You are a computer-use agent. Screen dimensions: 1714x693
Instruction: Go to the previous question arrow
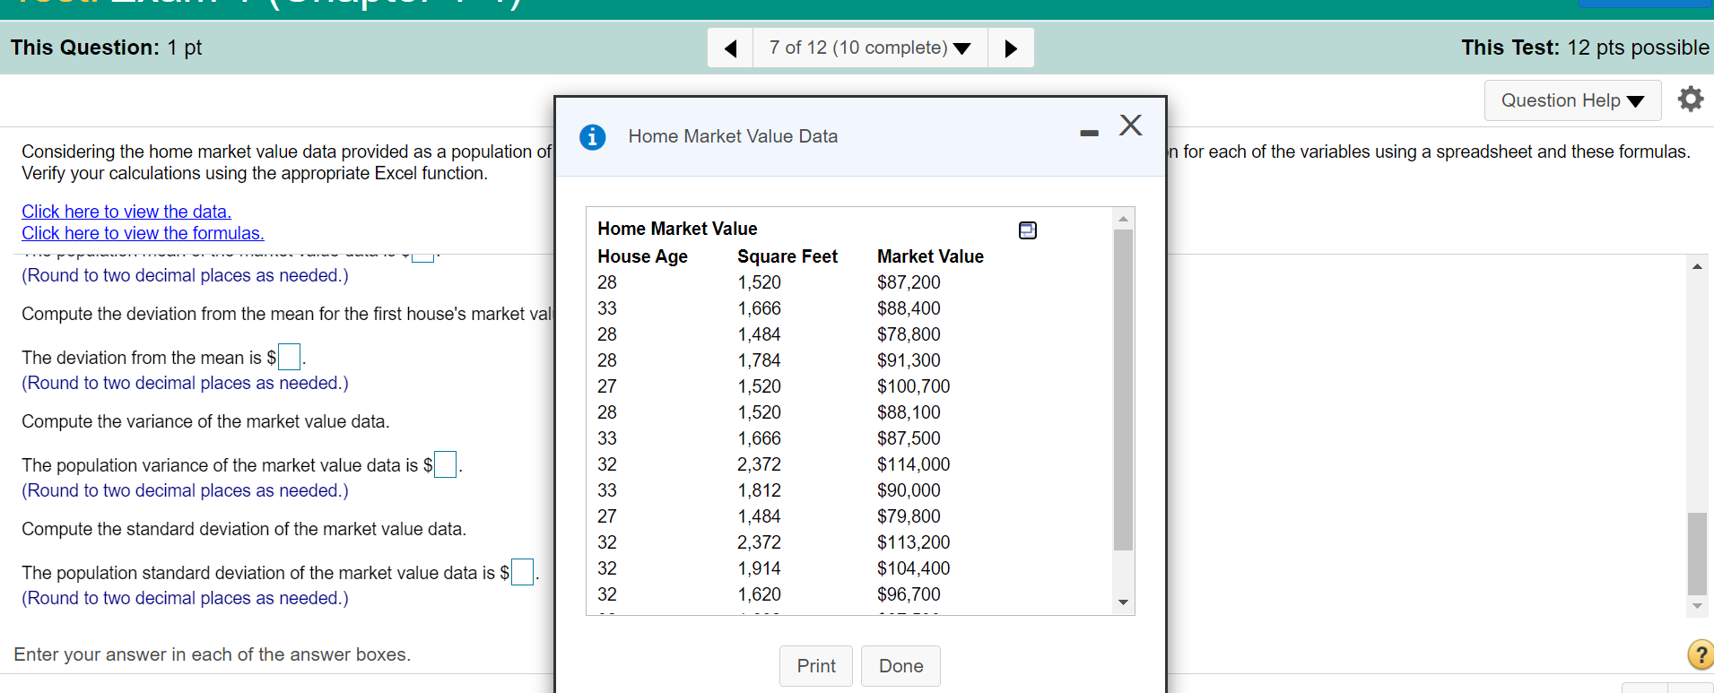(x=730, y=48)
